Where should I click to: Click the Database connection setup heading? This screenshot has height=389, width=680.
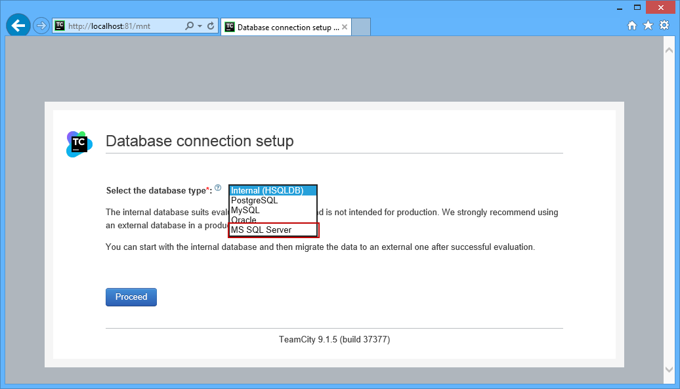pos(200,141)
